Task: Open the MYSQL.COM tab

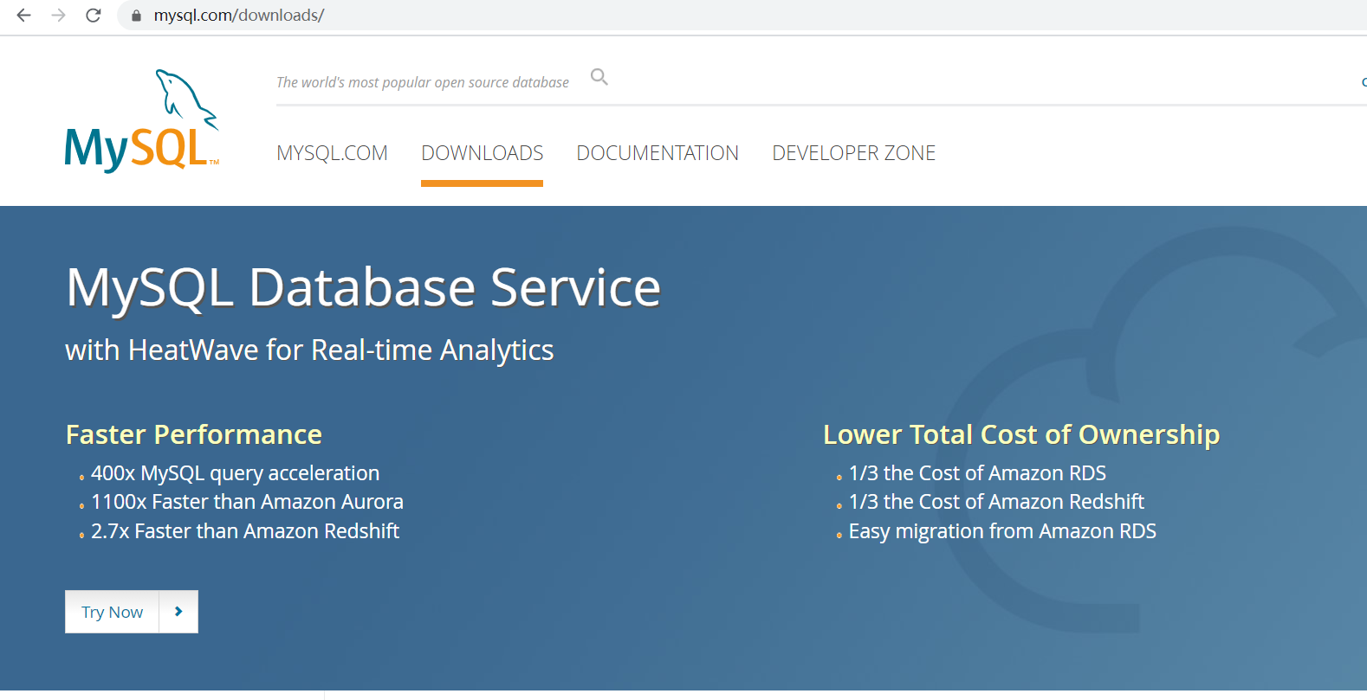Action: click(x=332, y=153)
